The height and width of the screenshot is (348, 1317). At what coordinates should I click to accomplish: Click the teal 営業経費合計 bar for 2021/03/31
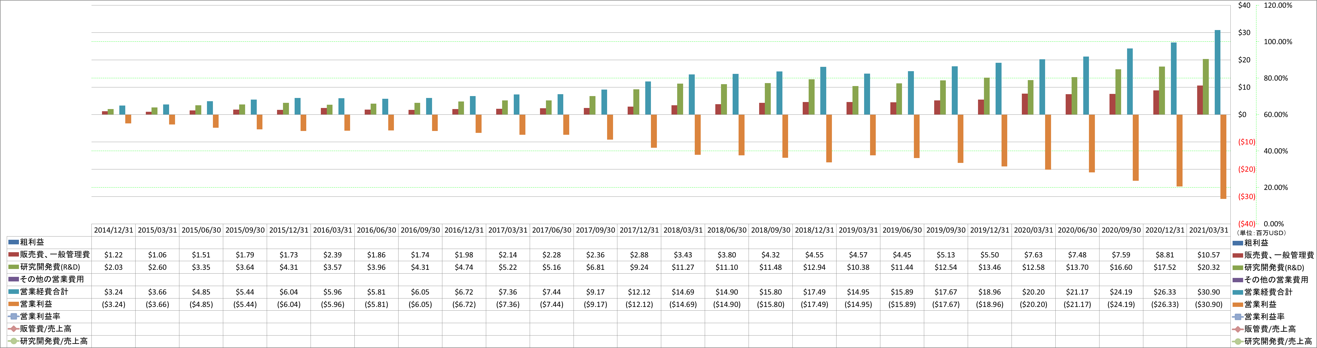[1217, 73]
